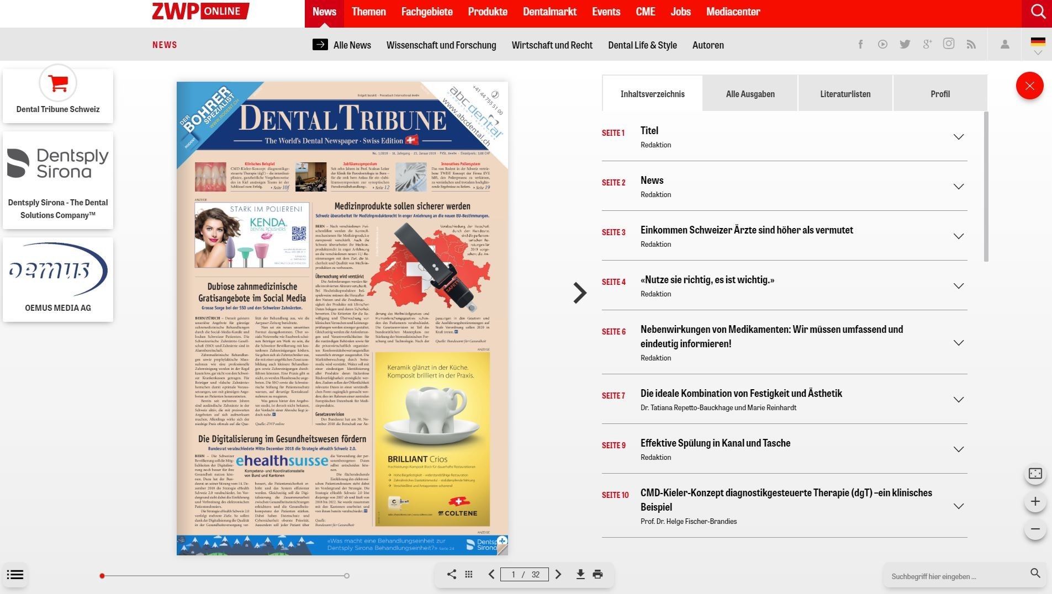
Task: Go to next page in the toolbar
Action: [x=558, y=574]
